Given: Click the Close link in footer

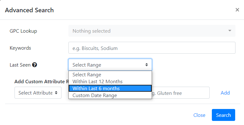Looking at the screenshot, I should (199, 115).
